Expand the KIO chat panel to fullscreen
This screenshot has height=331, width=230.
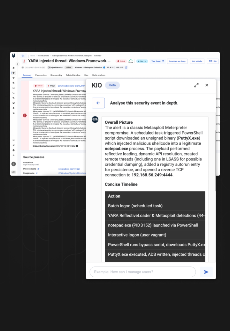196,85
